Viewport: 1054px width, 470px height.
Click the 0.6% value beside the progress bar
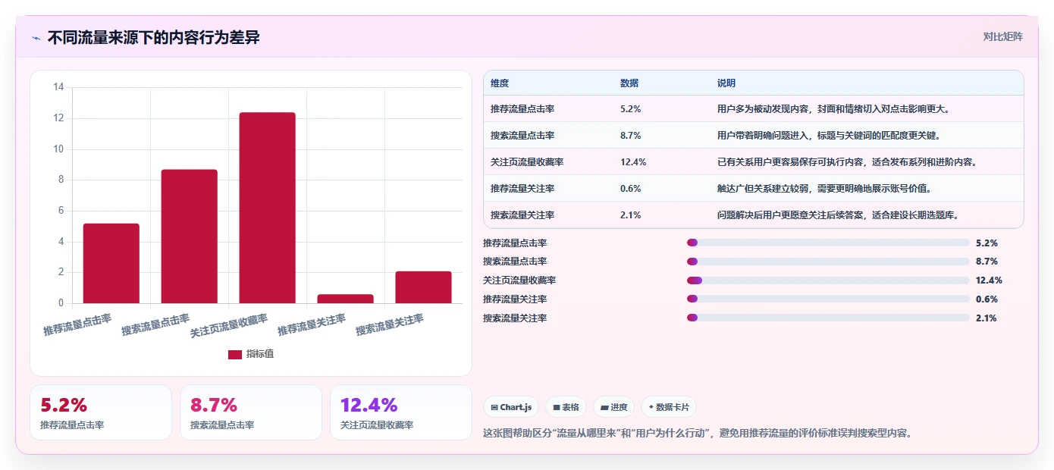click(x=987, y=299)
